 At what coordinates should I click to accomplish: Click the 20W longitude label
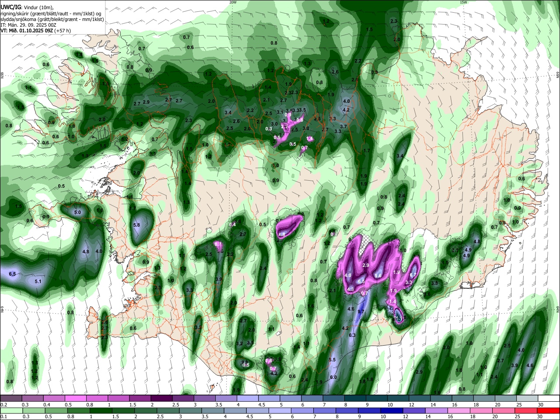tap(233, 2)
